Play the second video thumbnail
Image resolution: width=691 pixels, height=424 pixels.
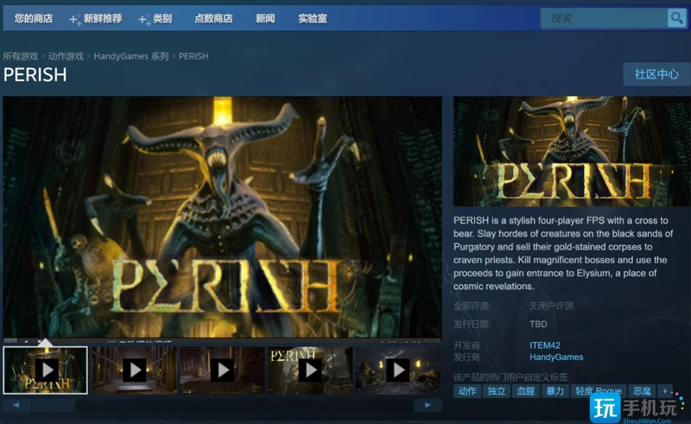(135, 370)
